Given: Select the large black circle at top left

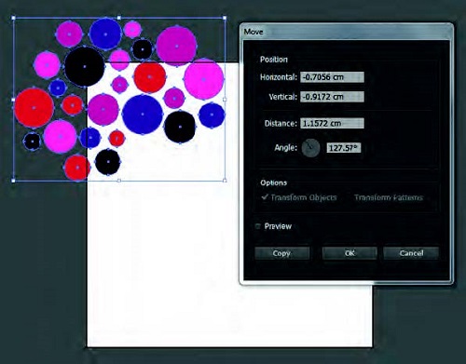Looking at the screenshot, I should (x=85, y=66).
